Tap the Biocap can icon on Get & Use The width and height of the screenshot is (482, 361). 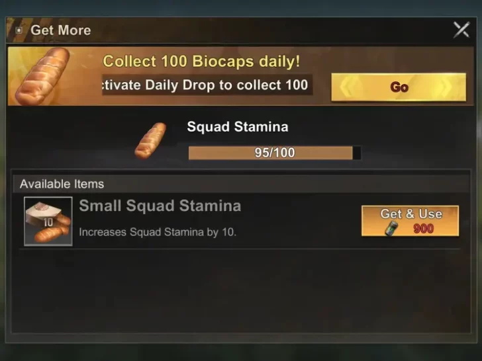click(392, 229)
